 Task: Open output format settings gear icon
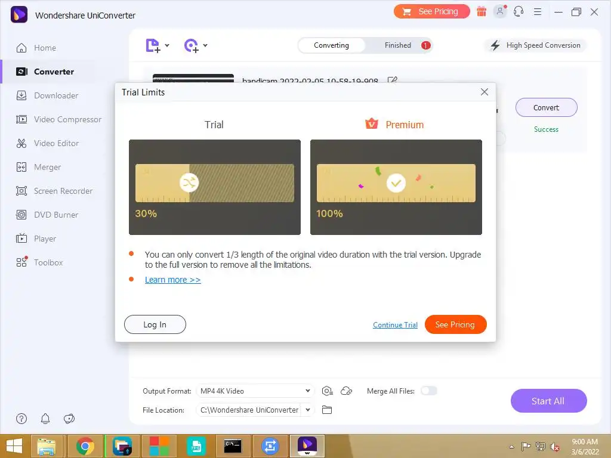tap(328, 391)
